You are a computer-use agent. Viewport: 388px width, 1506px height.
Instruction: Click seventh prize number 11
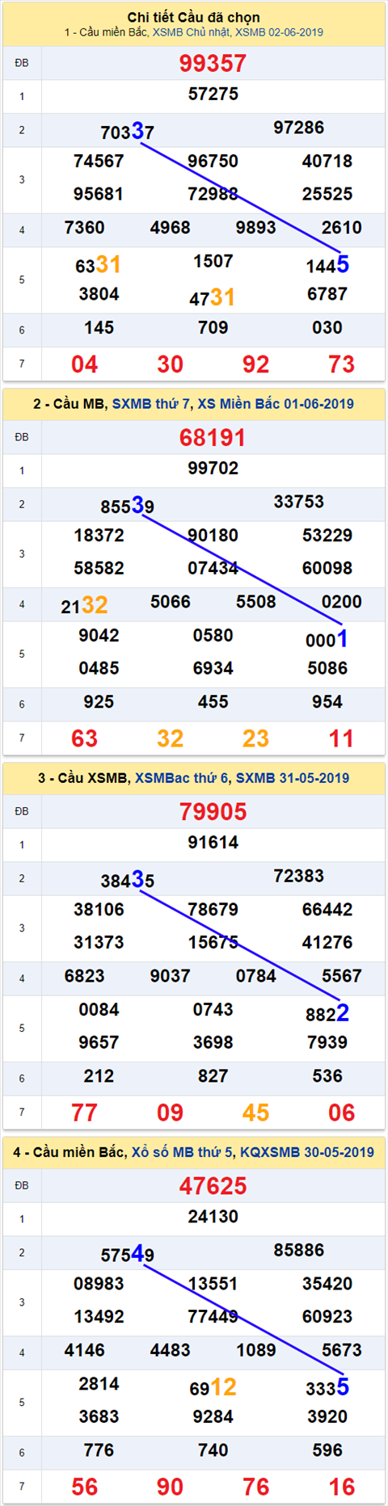(342, 738)
